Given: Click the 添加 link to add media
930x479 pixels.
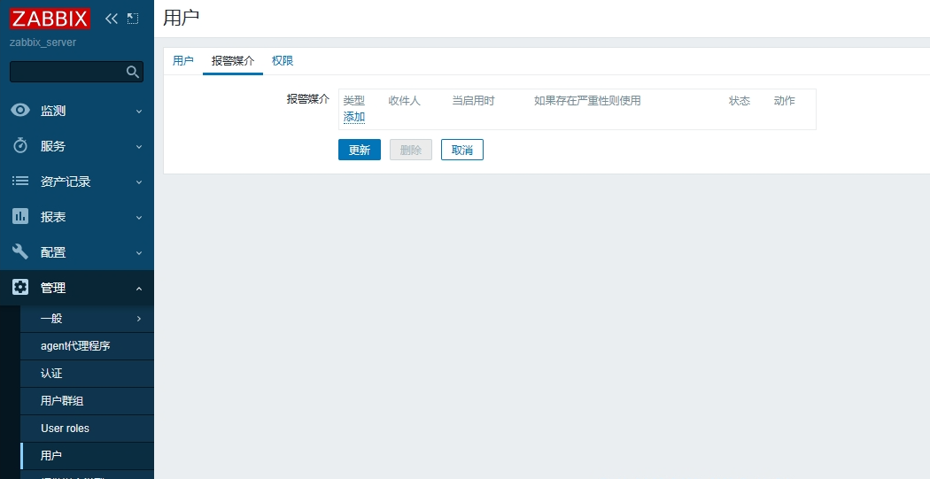Looking at the screenshot, I should tap(354, 117).
